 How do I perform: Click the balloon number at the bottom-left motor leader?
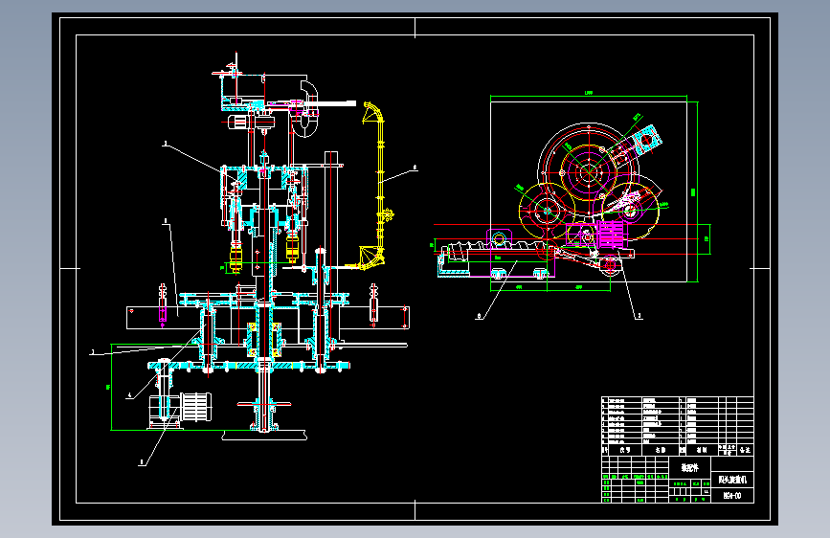click(x=142, y=462)
